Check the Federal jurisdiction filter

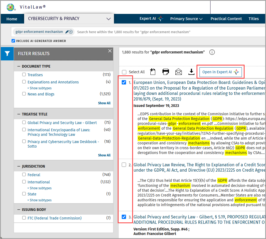click(24, 174)
